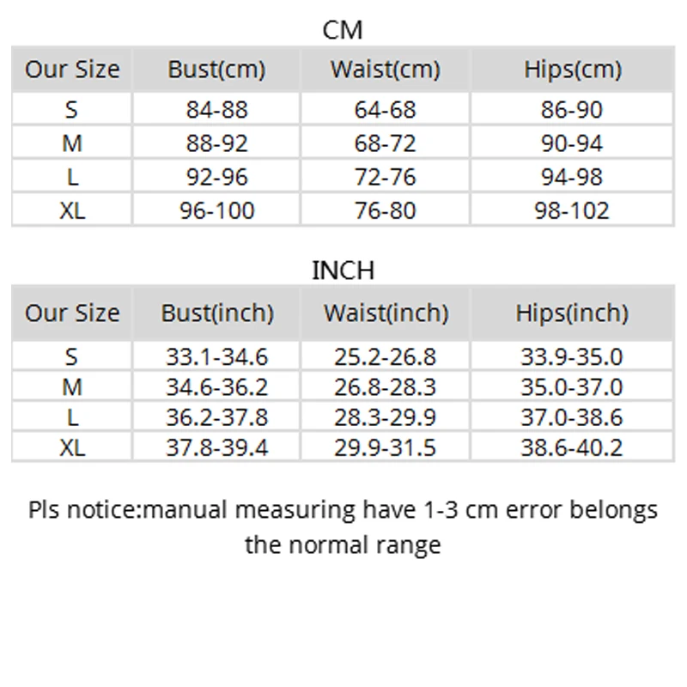The image size is (687, 687).
Task: Click the 84-88 bust cell
Action: (x=216, y=110)
